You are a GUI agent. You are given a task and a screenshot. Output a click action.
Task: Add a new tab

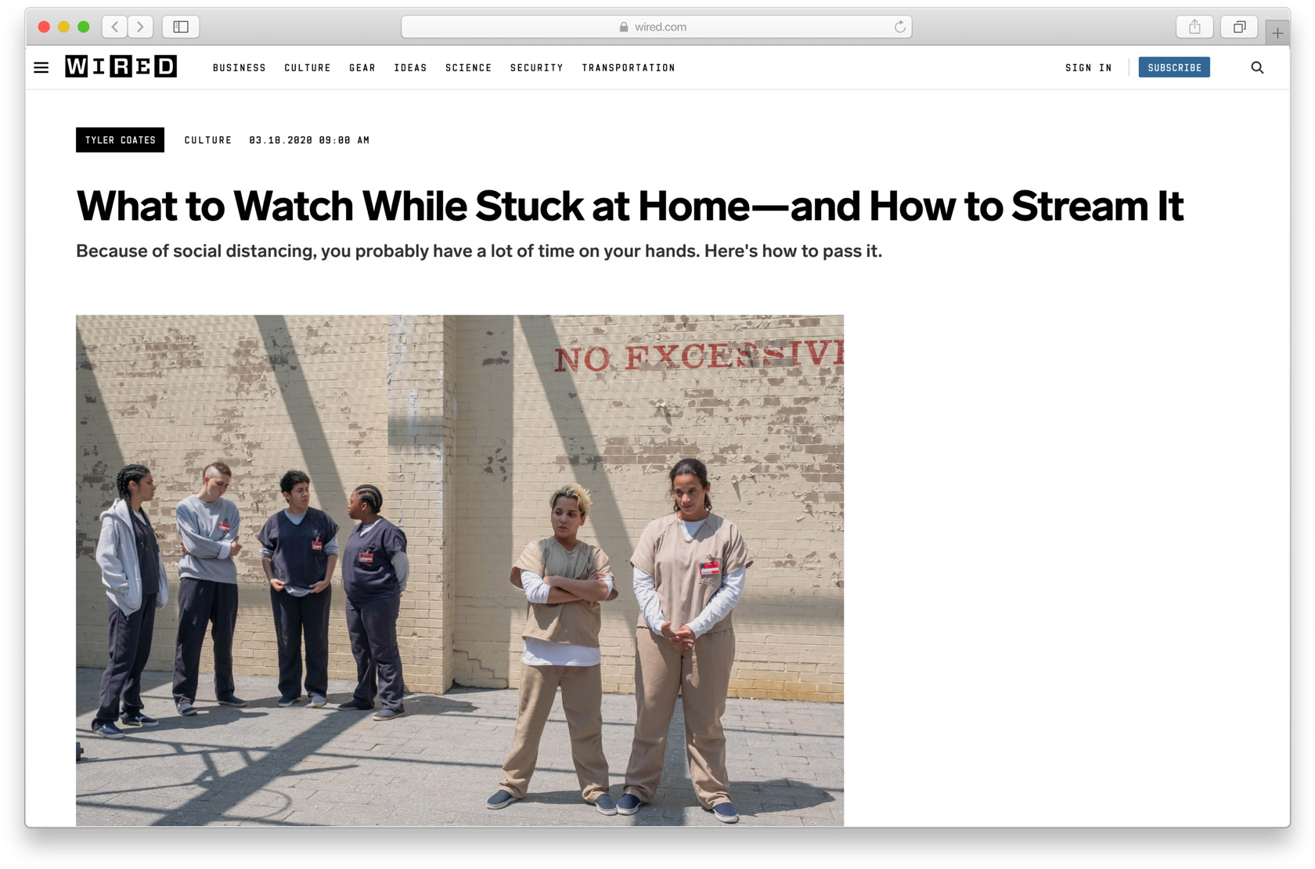1277,33
